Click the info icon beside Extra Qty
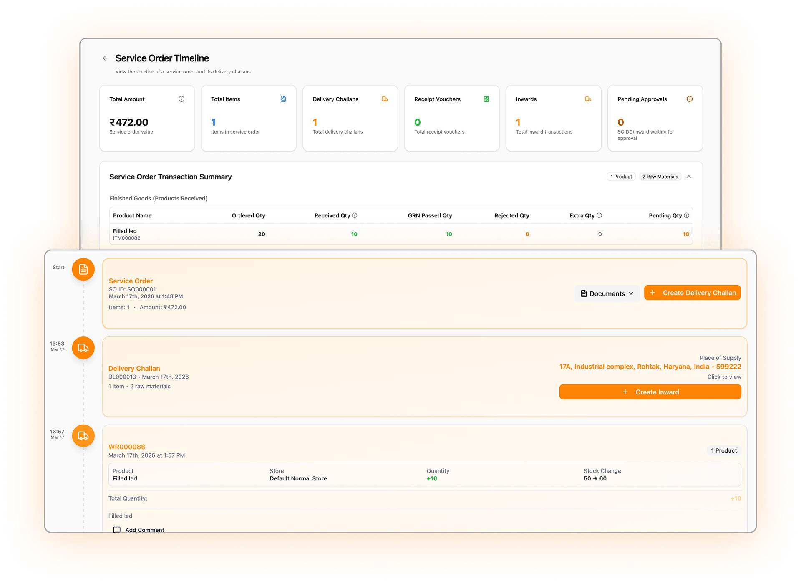 tap(599, 215)
